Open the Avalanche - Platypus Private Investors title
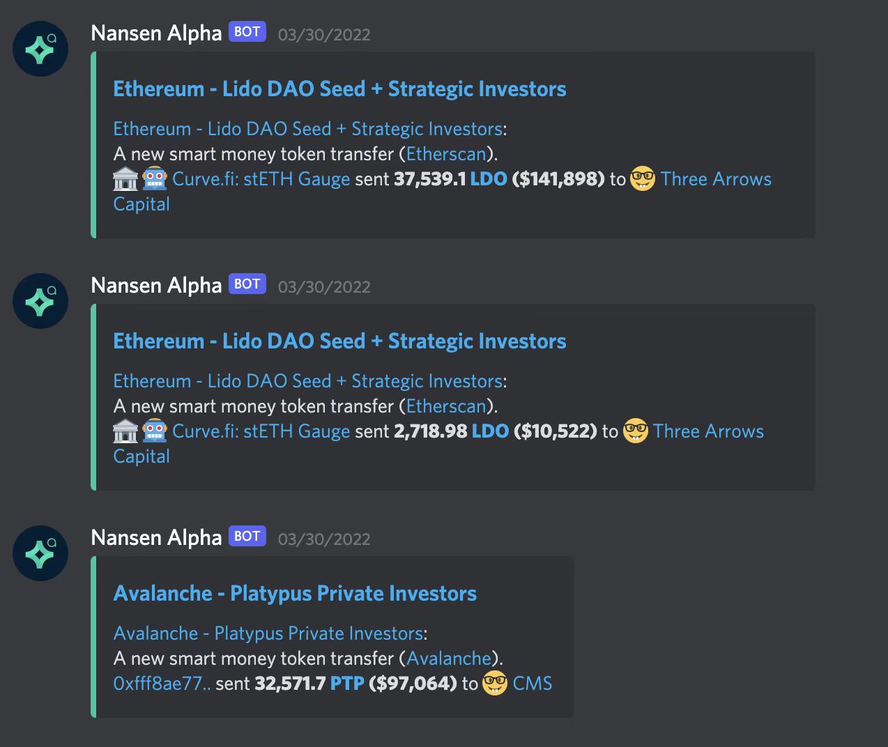This screenshot has width=888, height=747. 295,594
